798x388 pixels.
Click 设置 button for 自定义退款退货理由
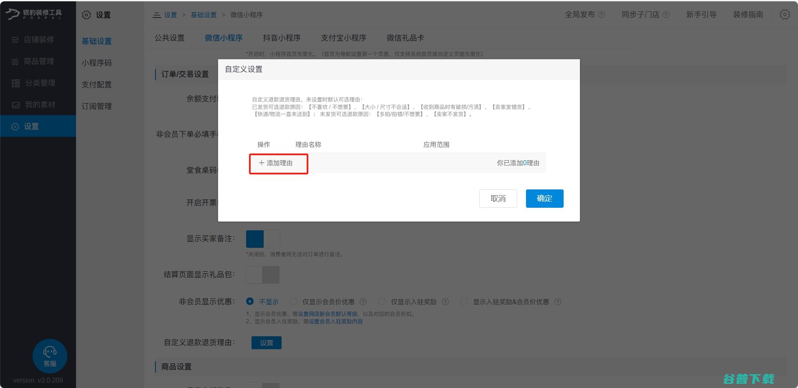click(x=267, y=343)
